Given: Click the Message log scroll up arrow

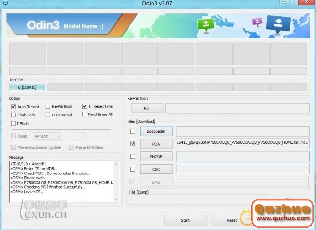Looking at the screenshot, I should (x=116, y=164).
